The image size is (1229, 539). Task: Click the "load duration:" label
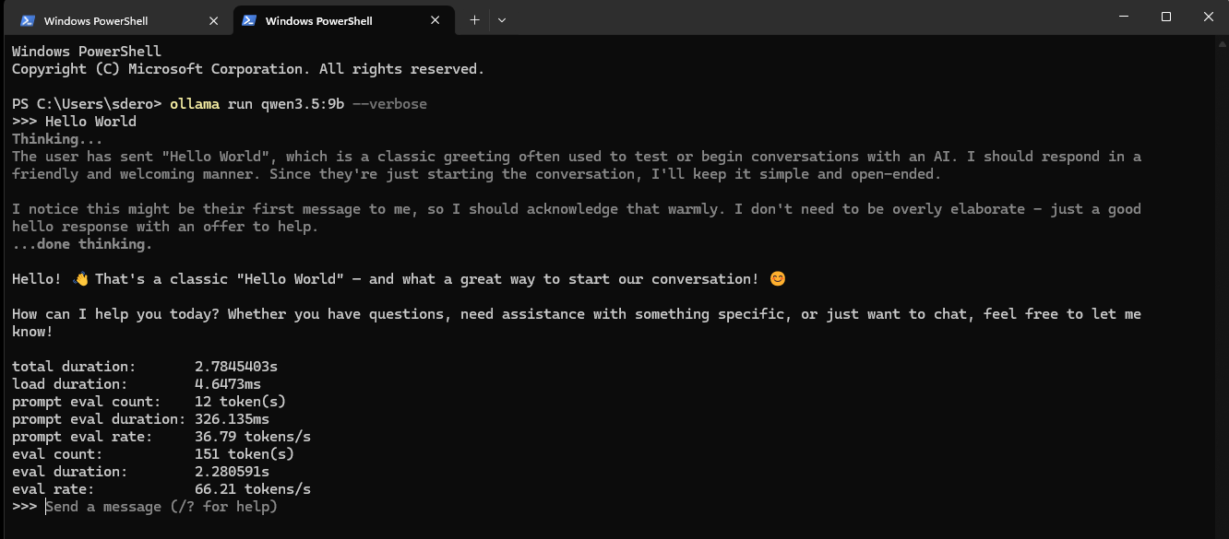pos(70,384)
